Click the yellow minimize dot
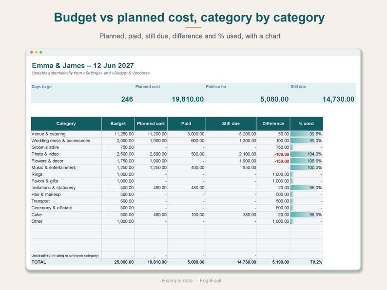387x290 pixels. click(x=36, y=52)
